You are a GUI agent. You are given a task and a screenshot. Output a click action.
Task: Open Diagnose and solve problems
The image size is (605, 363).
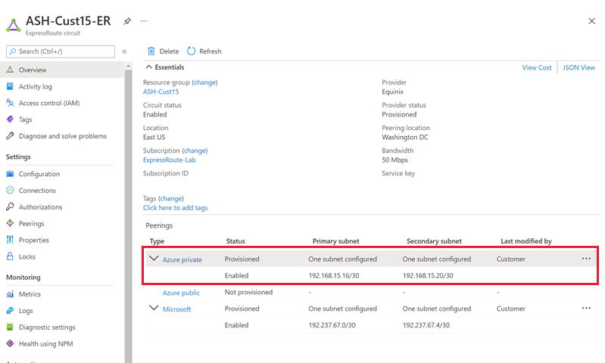pyautogui.click(x=62, y=136)
